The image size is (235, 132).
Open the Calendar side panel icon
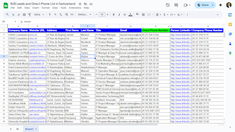230,15
